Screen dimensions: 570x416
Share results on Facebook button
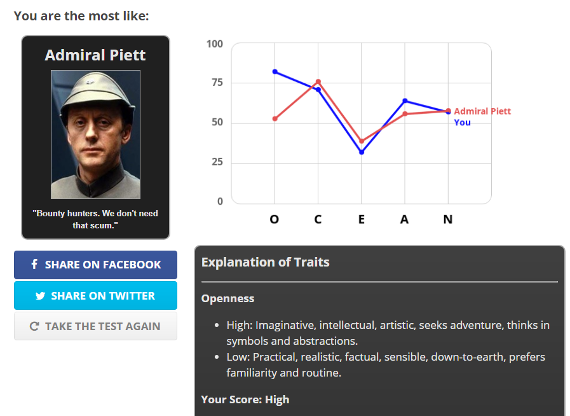pos(95,265)
